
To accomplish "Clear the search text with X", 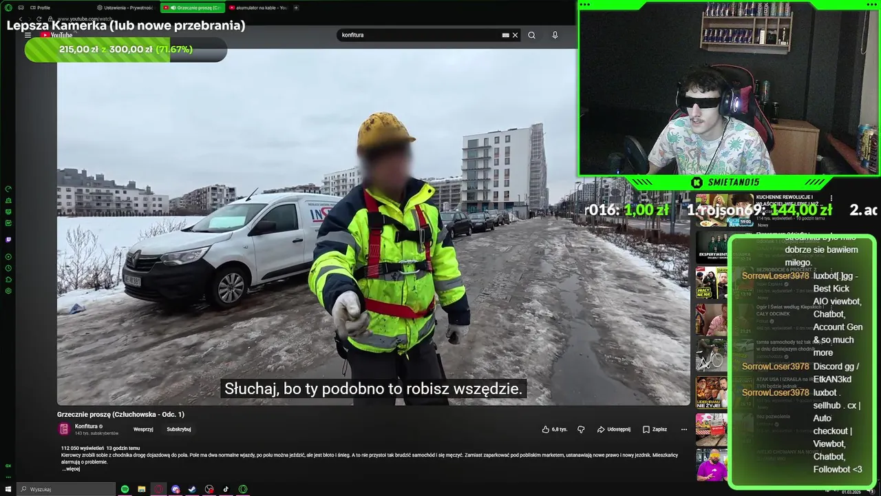I will (515, 35).
